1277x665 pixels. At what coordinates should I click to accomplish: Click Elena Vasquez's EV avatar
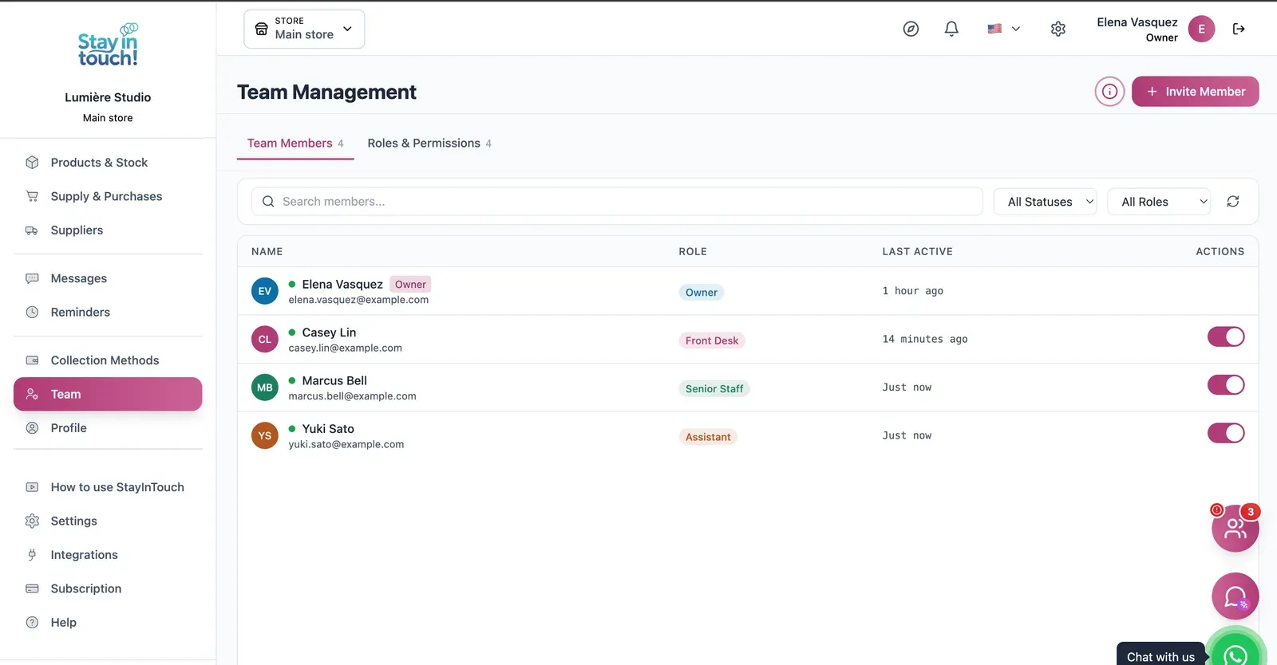(x=265, y=291)
